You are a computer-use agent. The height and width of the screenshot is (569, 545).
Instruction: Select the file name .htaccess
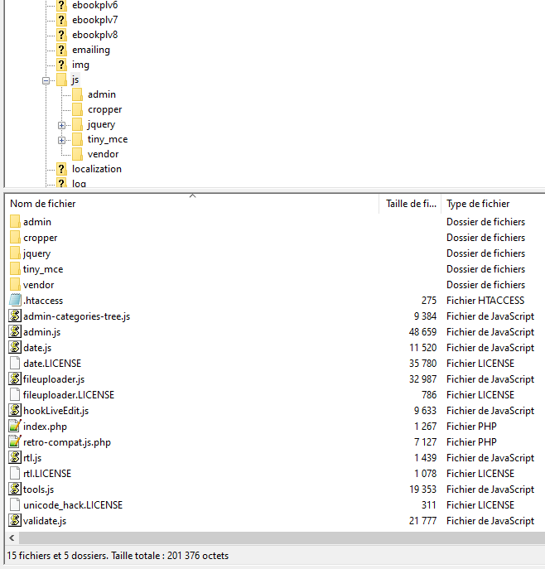[43, 301]
